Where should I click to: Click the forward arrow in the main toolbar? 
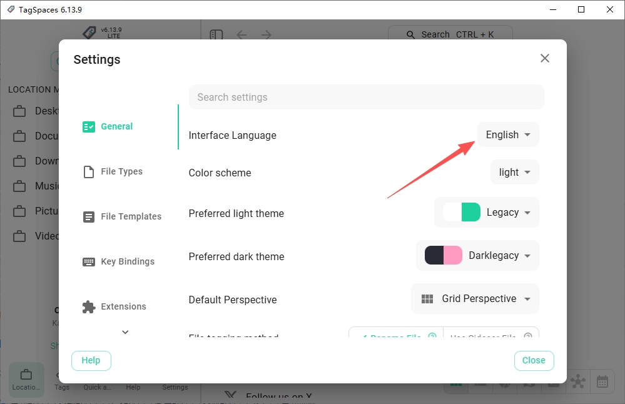(267, 34)
